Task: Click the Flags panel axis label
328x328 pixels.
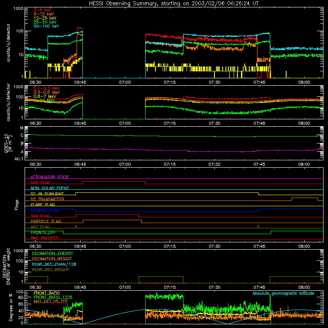Action: point(17,205)
